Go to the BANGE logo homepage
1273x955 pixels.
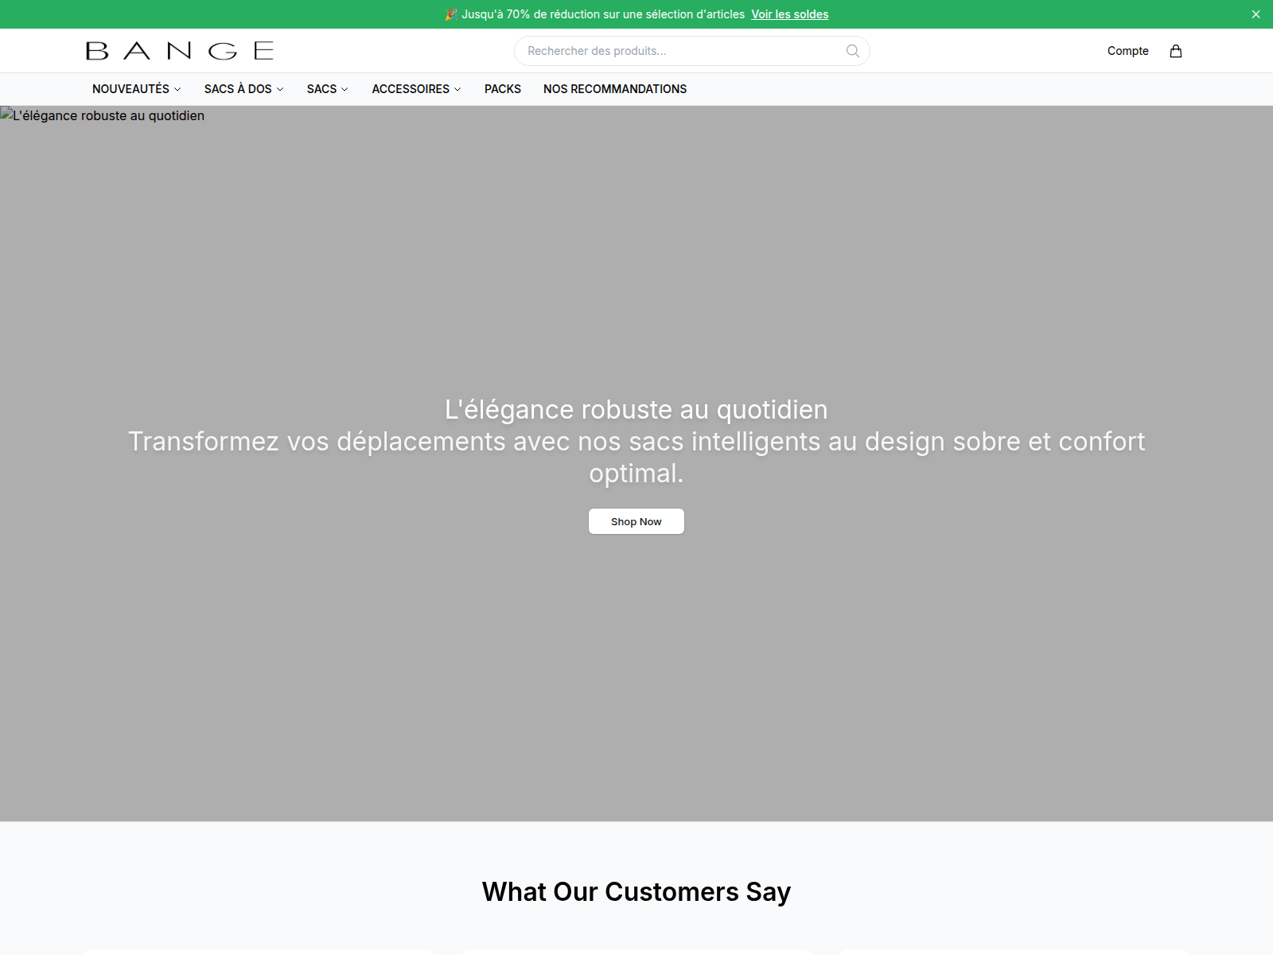[x=180, y=51]
